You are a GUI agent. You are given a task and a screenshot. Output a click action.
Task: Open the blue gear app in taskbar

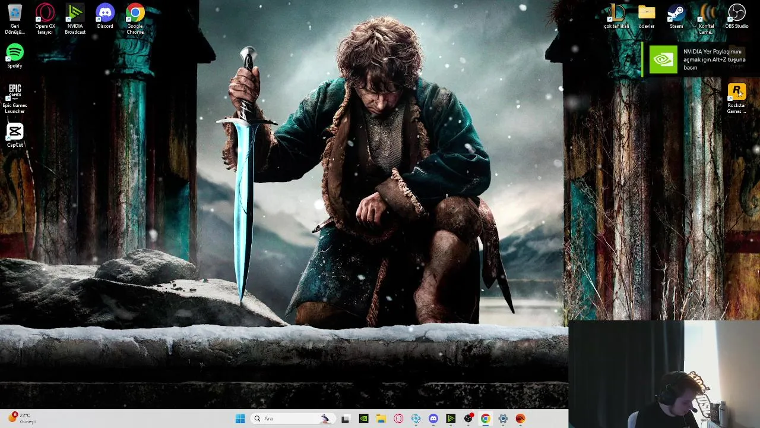tap(416, 418)
